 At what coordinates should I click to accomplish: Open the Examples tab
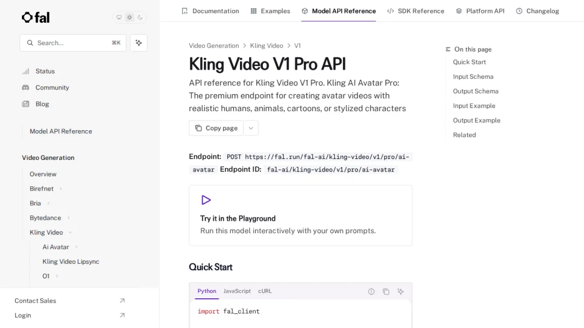click(x=270, y=11)
